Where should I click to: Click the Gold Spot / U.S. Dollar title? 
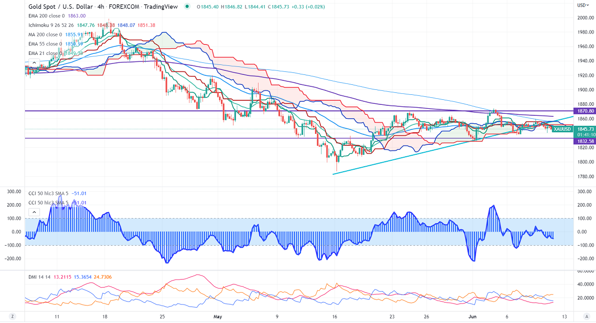pos(60,6)
